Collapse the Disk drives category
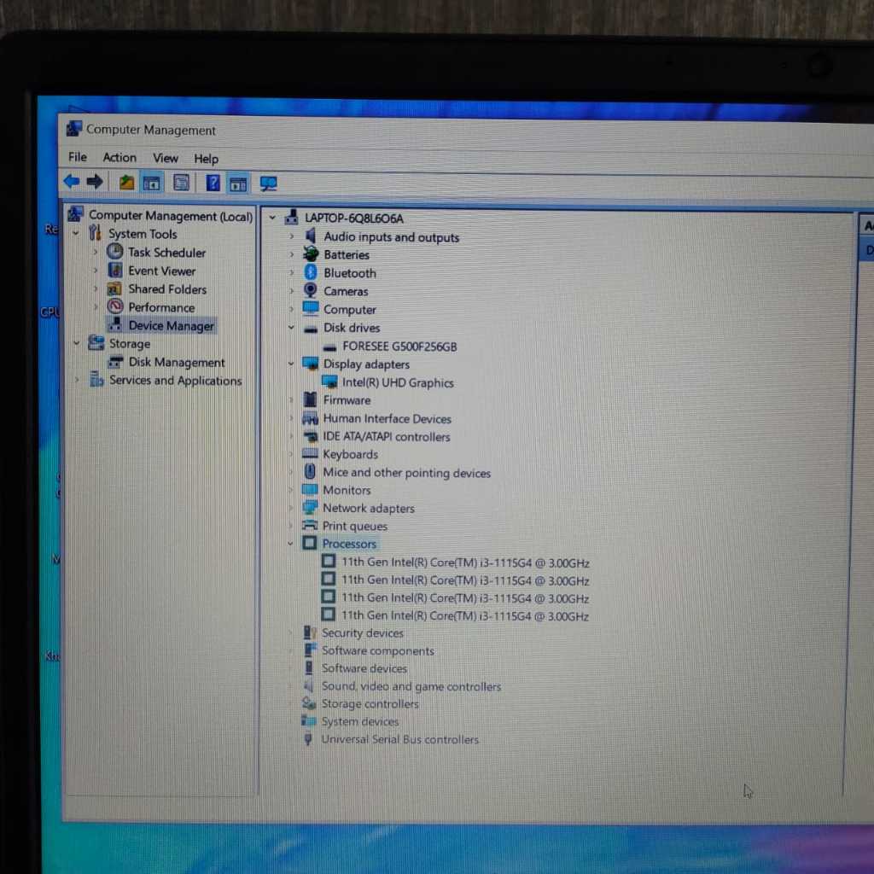The image size is (874, 874). [x=291, y=327]
